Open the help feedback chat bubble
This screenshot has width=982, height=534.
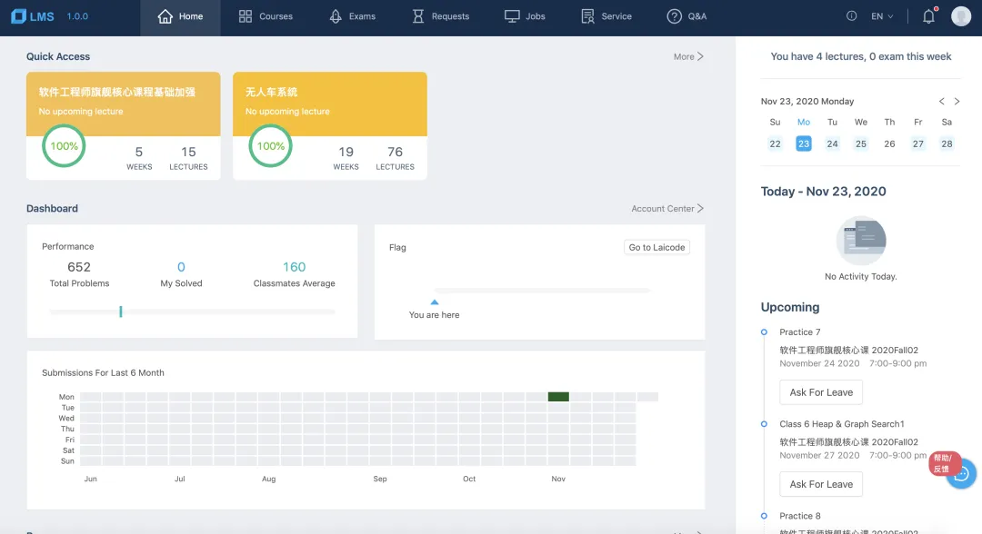[x=961, y=475]
